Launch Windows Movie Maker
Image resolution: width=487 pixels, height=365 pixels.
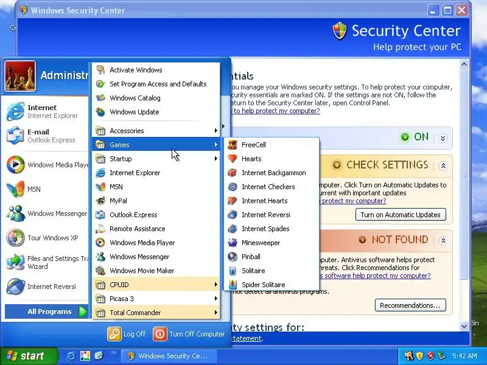(x=156, y=270)
